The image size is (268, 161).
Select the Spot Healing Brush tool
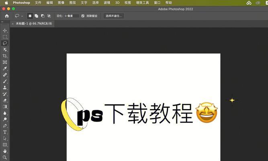[5, 75]
